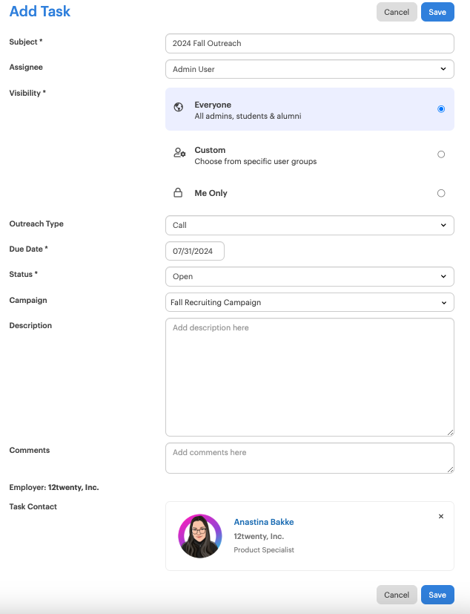The width and height of the screenshot is (470, 614).
Task: Click the padlock icon beside Me Only
Action: coord(178,192)
